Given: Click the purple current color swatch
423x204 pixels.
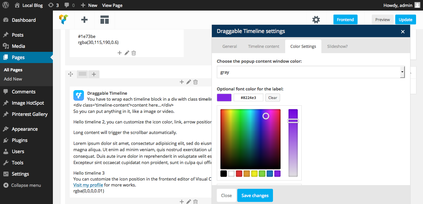Looking at the screenshot, I should 224,97.
